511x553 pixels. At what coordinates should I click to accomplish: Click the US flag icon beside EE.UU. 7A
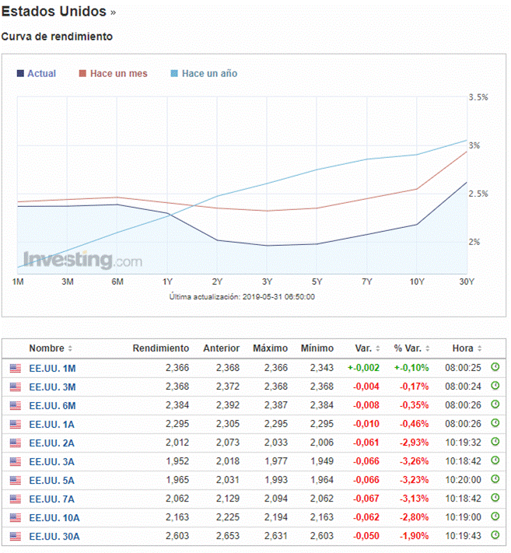tap(15, 499)
